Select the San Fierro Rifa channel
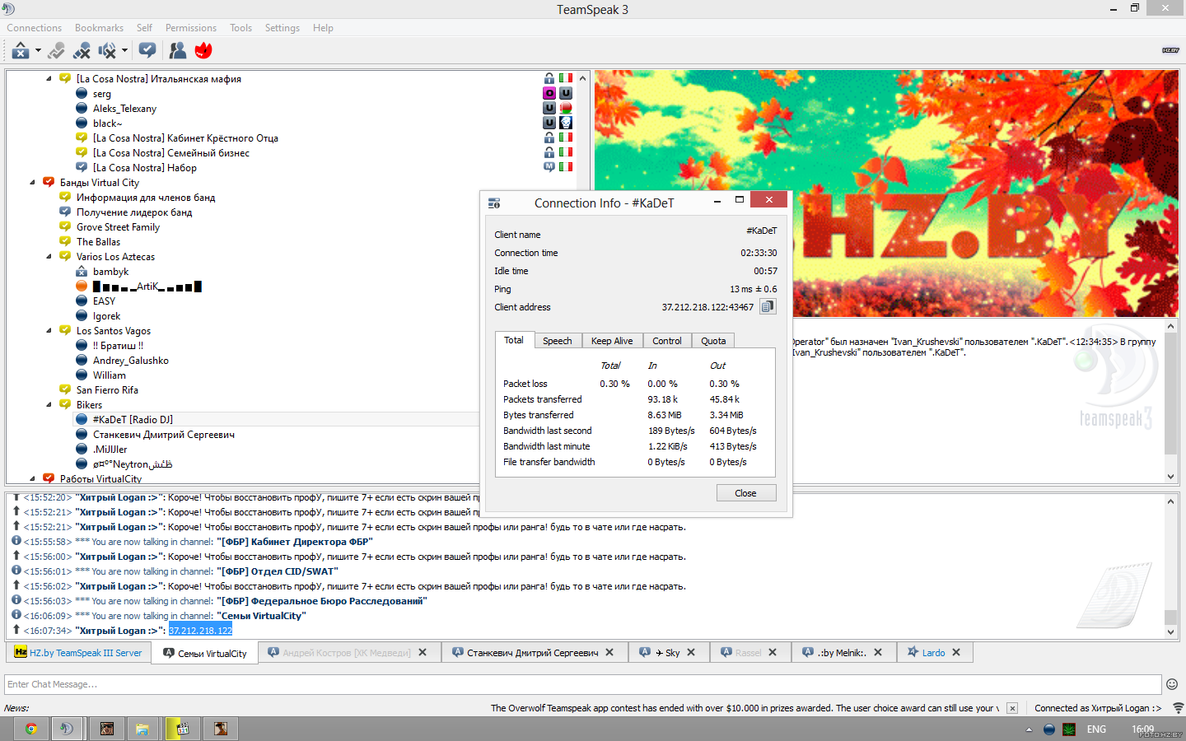 click(107, 390)
